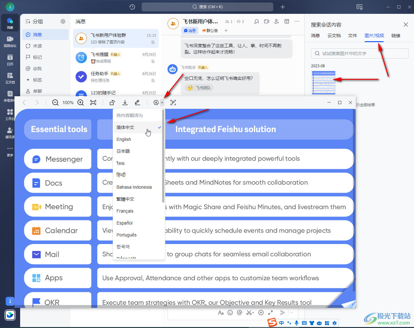
Task: Search in chat icon
Action: coord(257,21)
